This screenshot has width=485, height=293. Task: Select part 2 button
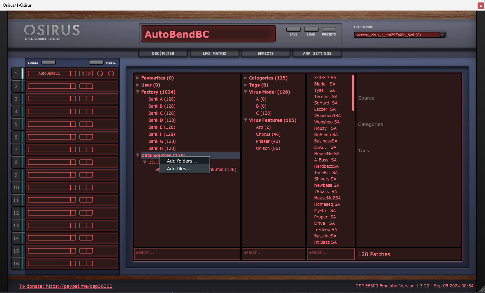click(16, 87)
